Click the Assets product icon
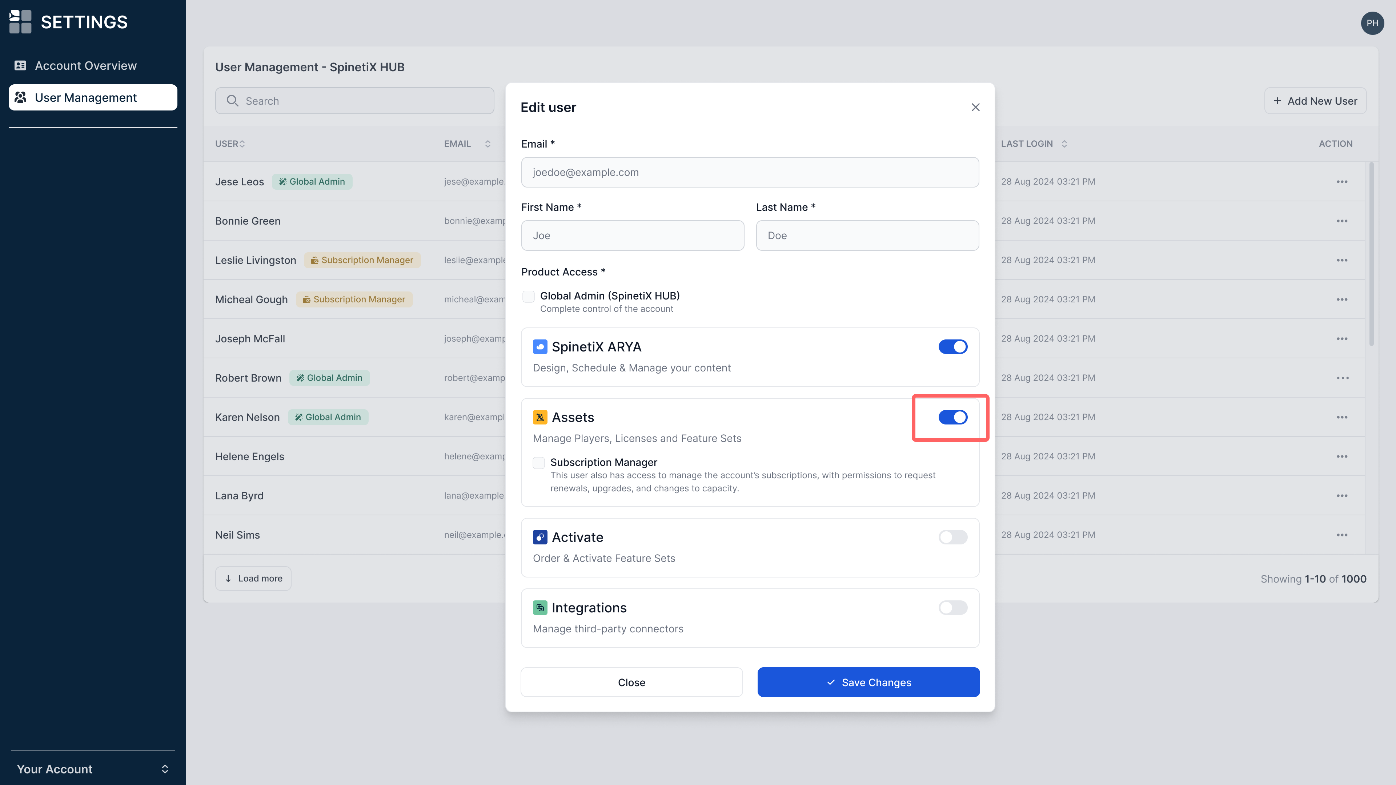1396x785 pixels. coord(540,417)
